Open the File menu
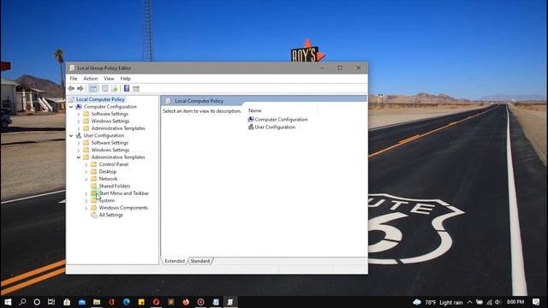The width and height of the screenshot is (548, 308). 74,79
